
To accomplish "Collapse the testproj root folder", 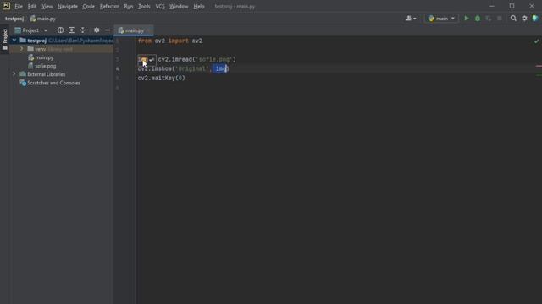I will [14, 41].
